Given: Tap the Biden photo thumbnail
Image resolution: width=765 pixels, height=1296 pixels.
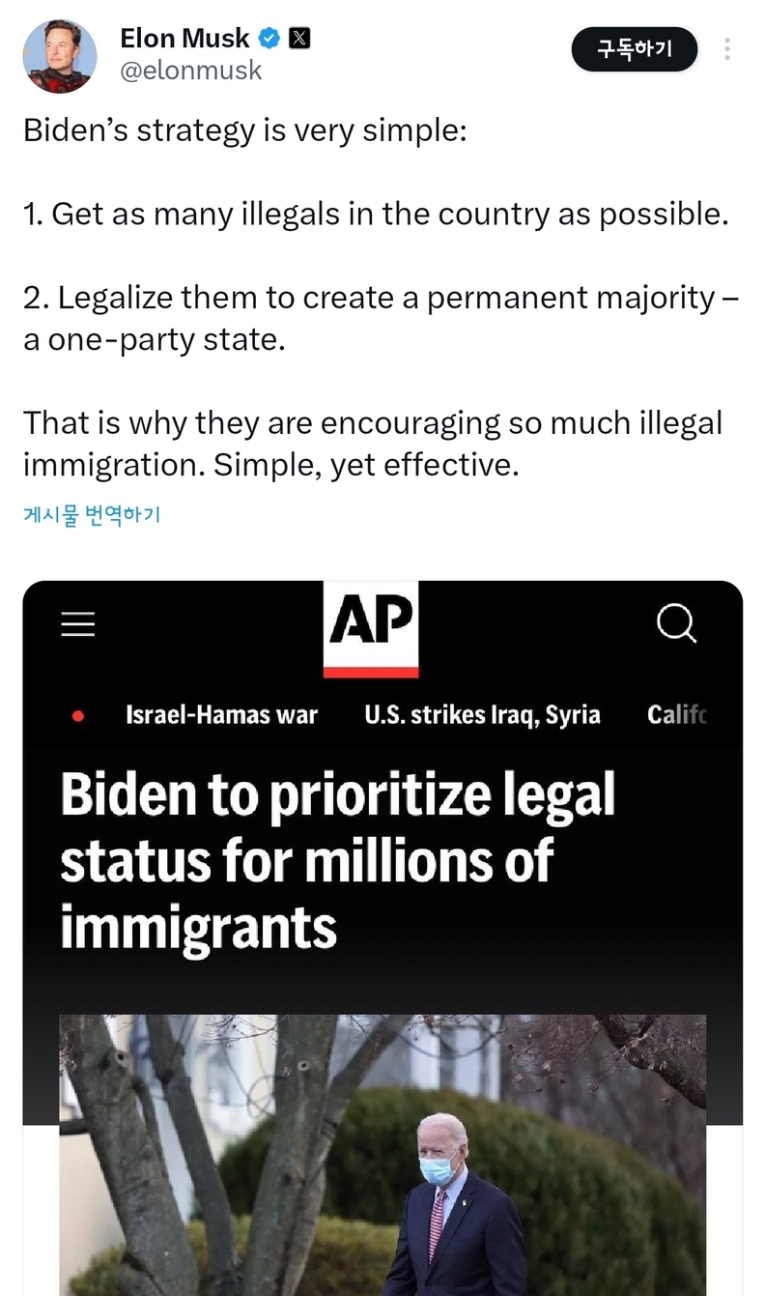Looking at the screenshot, I should pos(382,1155).
